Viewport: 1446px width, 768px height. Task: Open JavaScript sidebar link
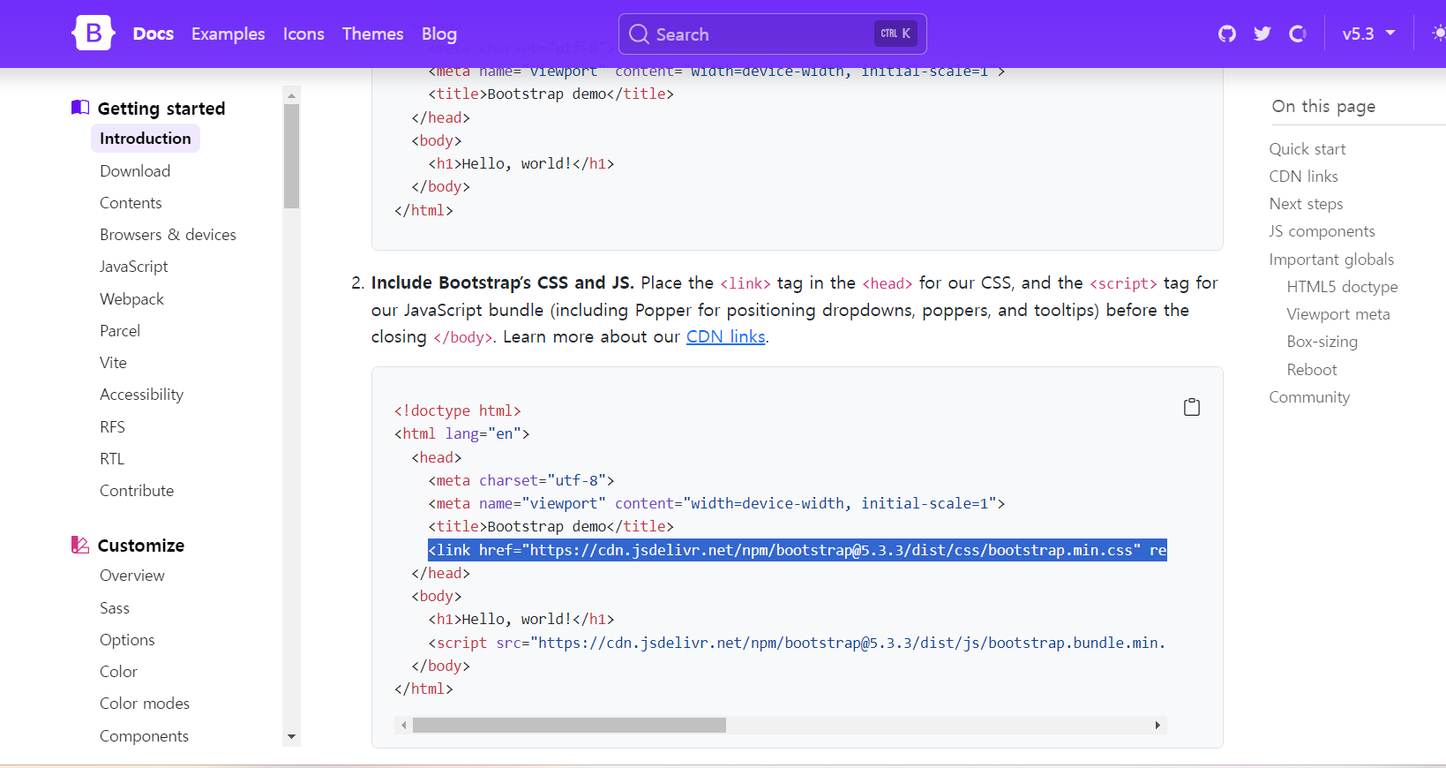click(x=133, y=267)
